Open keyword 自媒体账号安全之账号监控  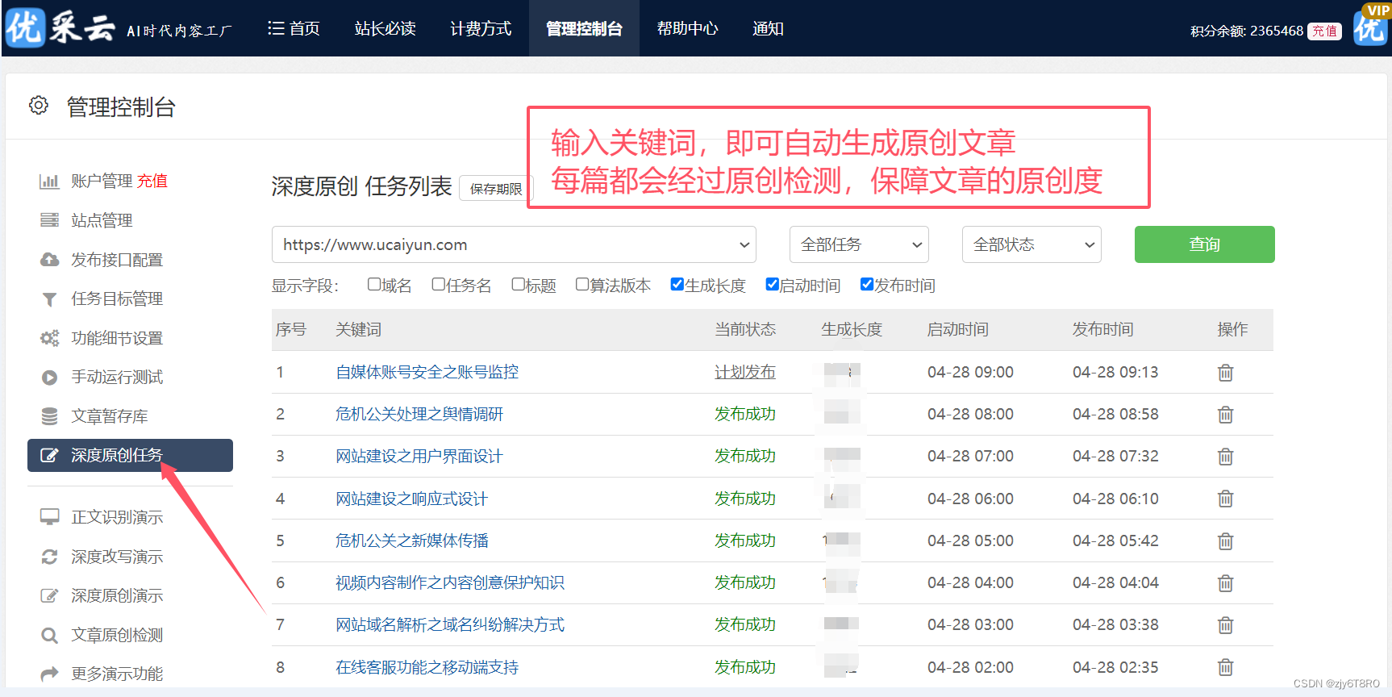coord(427,372)
